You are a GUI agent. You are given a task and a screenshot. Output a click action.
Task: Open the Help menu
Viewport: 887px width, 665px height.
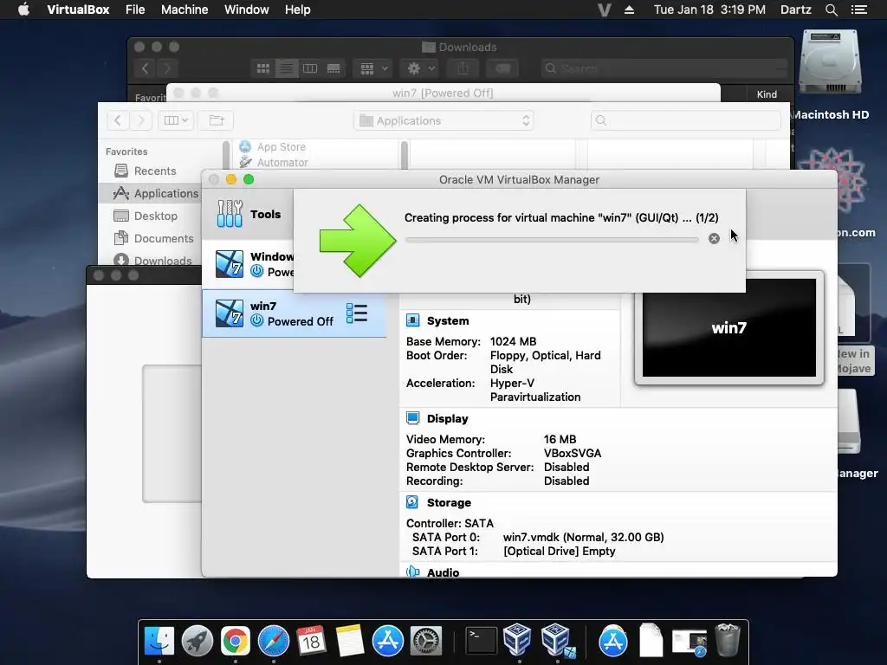click(x=298, y=10)
